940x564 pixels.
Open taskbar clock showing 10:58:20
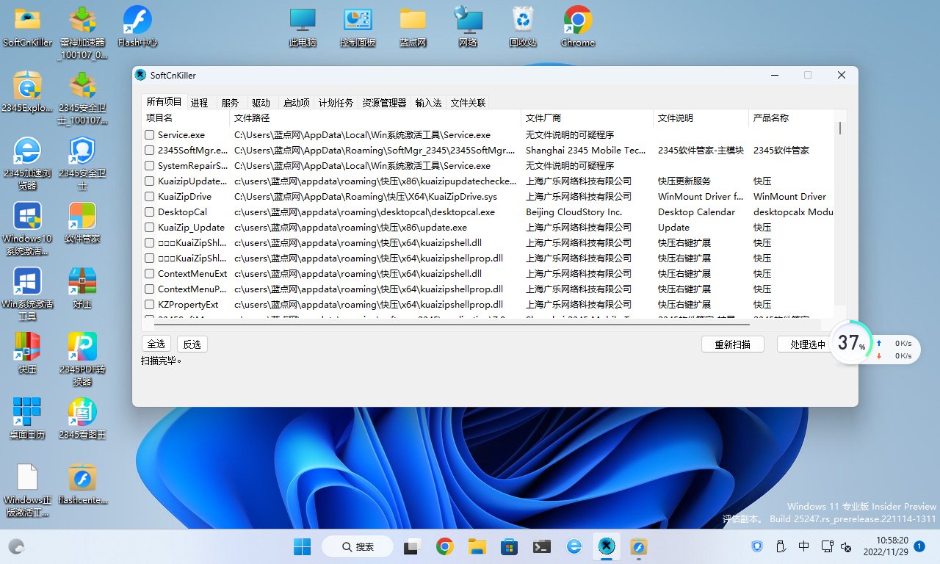click(x=887, y=546)
